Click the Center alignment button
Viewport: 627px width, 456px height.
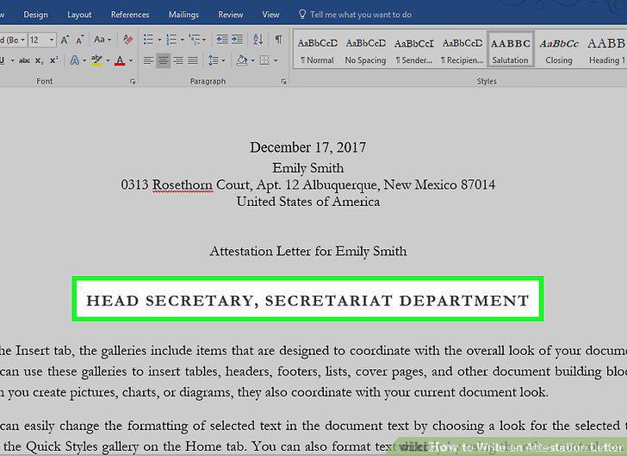[163, 60]
